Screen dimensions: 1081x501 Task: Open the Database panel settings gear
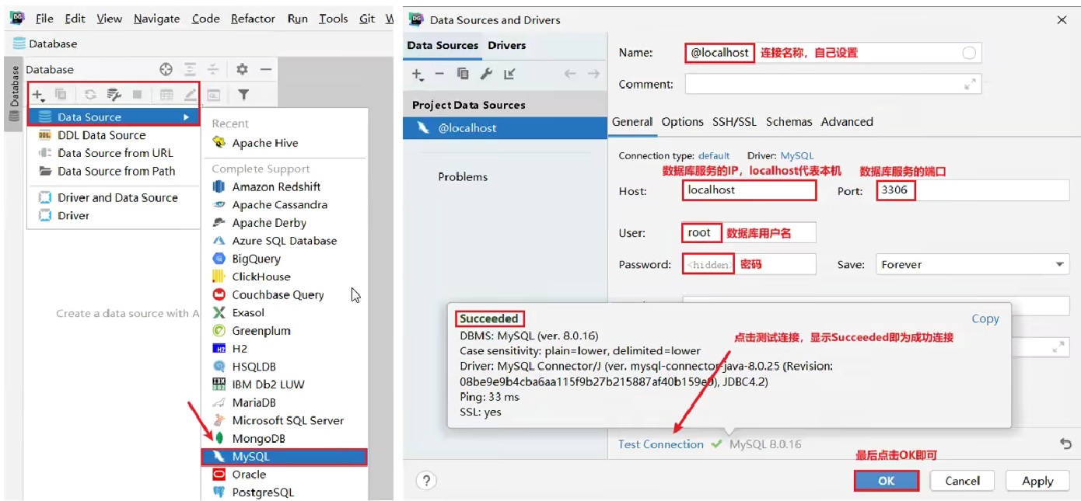[x=242, y=69]
